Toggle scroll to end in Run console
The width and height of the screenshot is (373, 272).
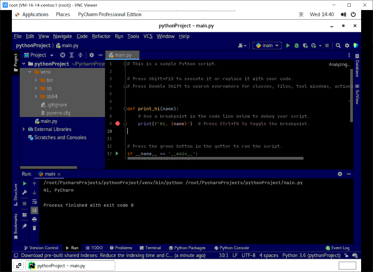coord(34,210)
